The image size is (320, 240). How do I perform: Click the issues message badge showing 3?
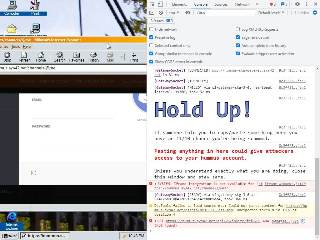click(x=284, y=4)
